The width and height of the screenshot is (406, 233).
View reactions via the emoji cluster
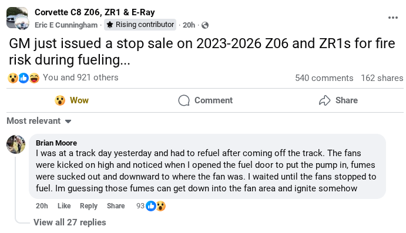(x=24, y=78)
